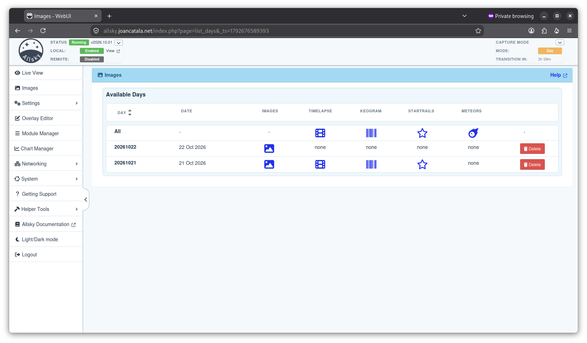587x343 pixels.
Task: Open Getting Support page
Action: point(46,194)
